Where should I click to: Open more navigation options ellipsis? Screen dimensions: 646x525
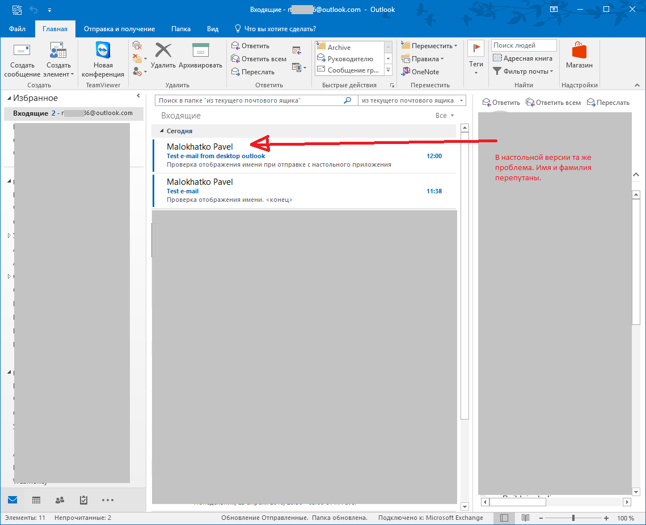point(108,500)
